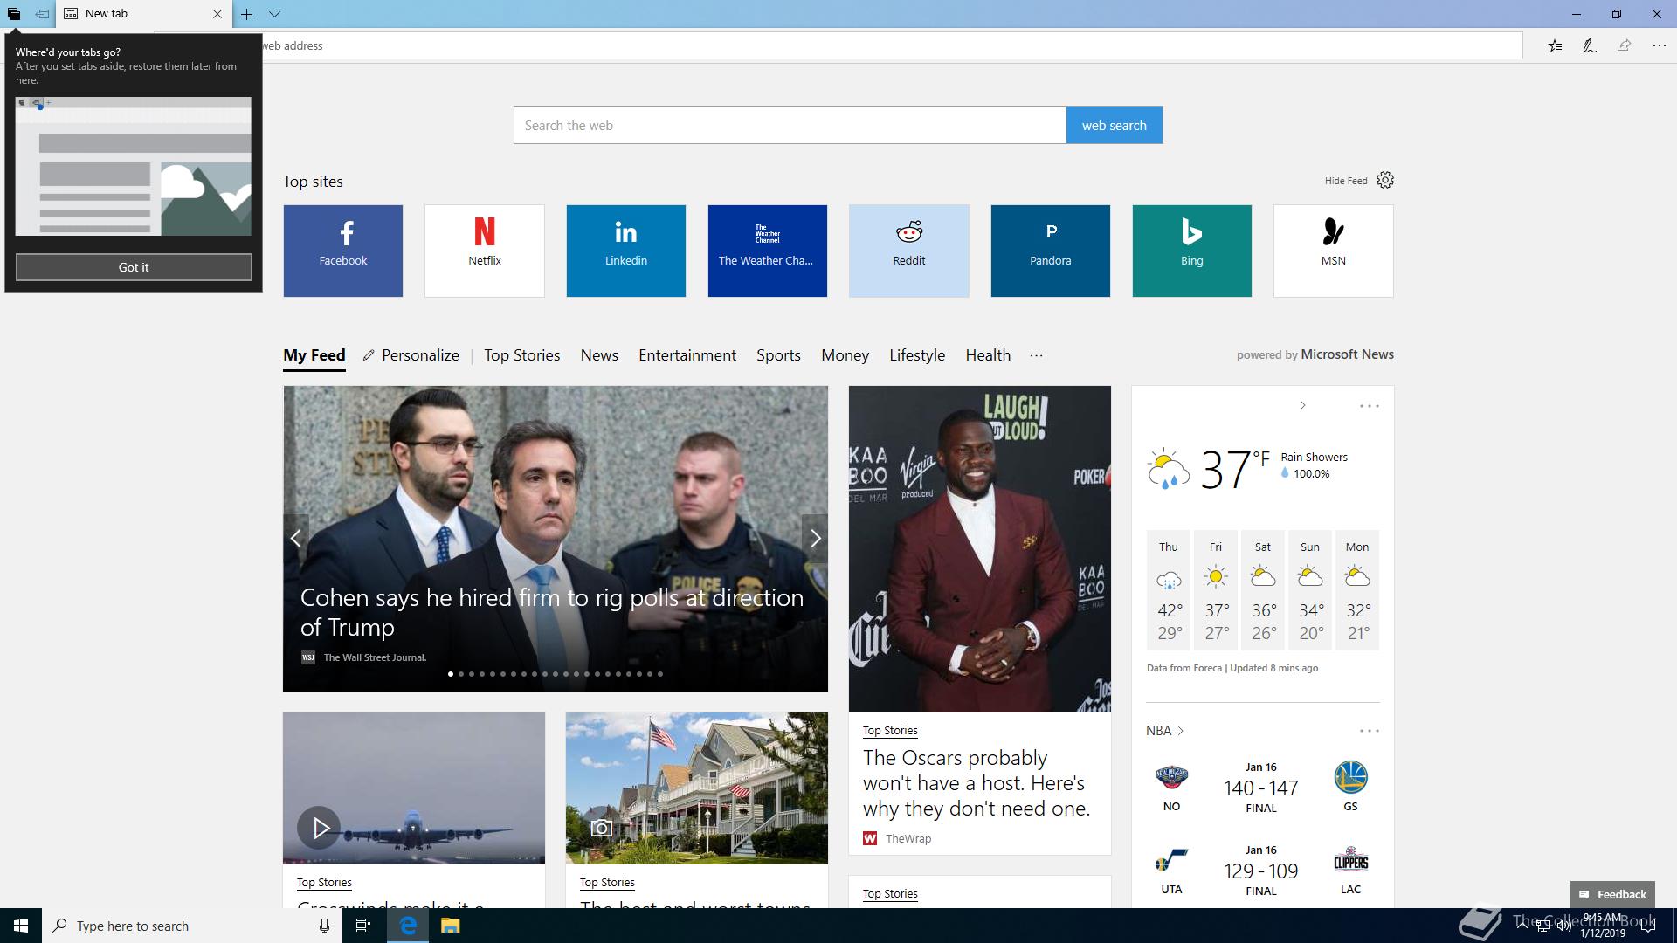Open the Windows Start menu
The width and height of the screenshot is (1677, 943).
pyautogui.click(x=21, y=926)
